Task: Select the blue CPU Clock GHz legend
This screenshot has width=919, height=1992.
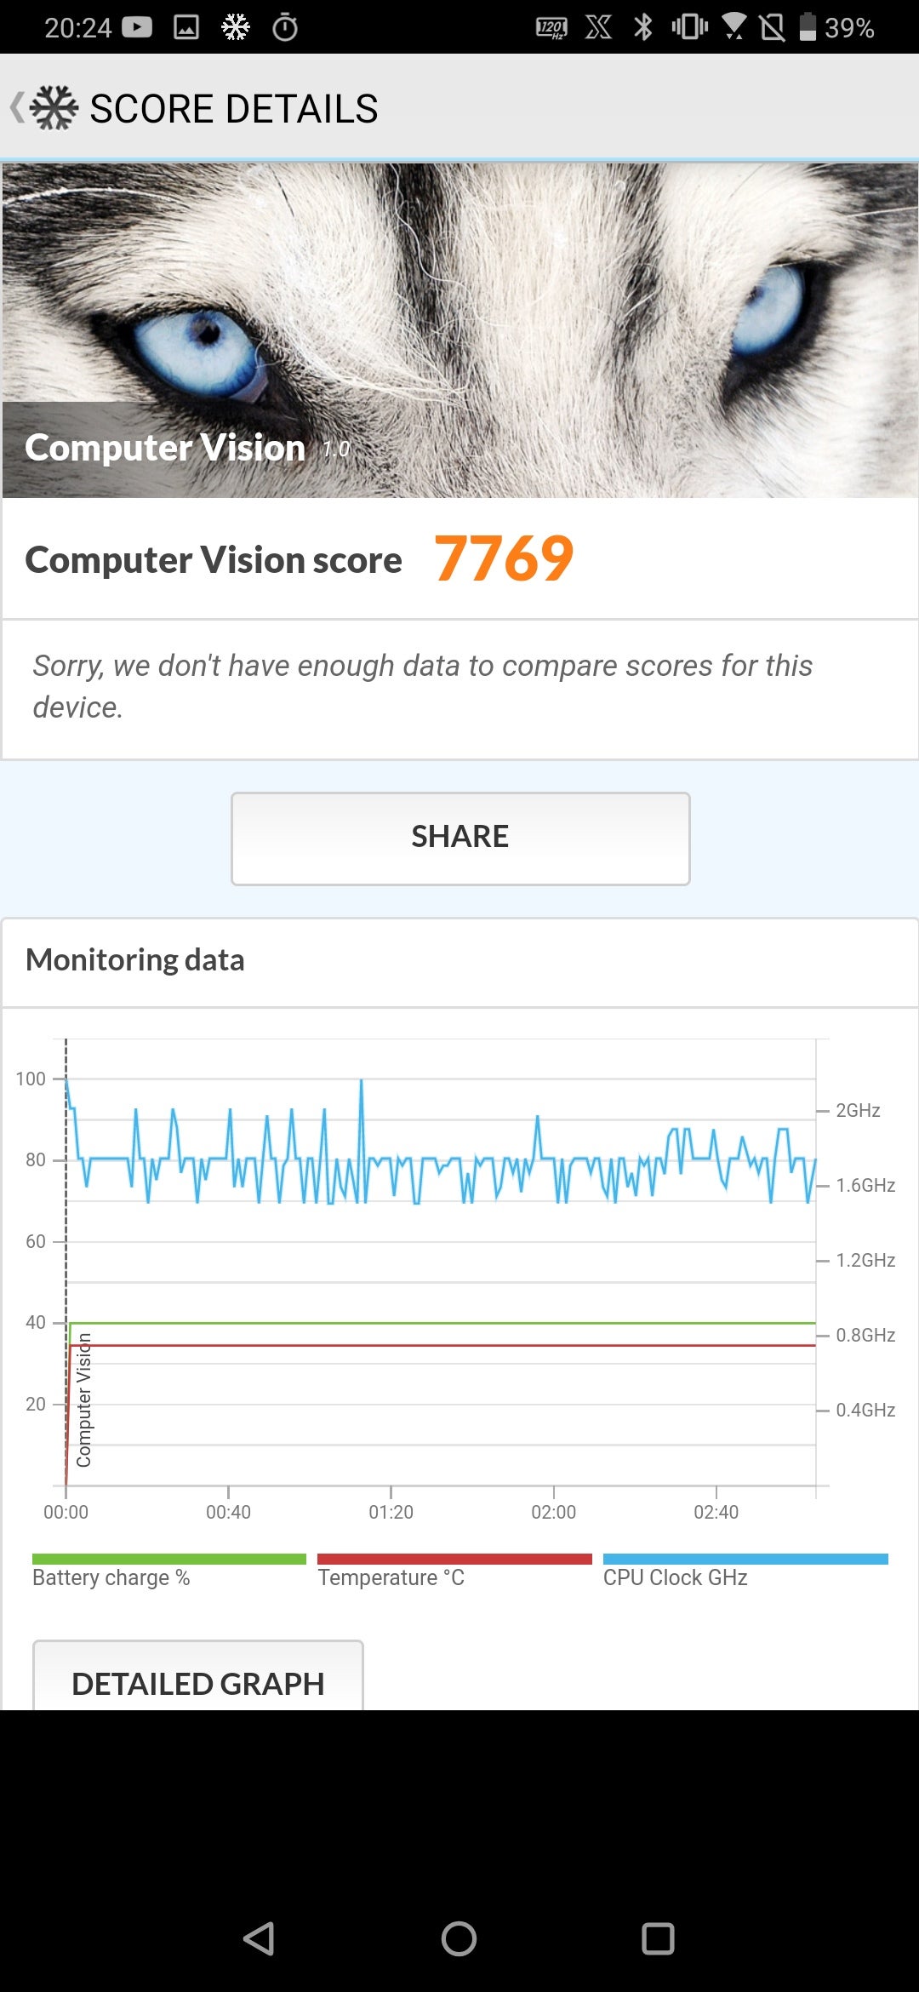Action: 745,1571
